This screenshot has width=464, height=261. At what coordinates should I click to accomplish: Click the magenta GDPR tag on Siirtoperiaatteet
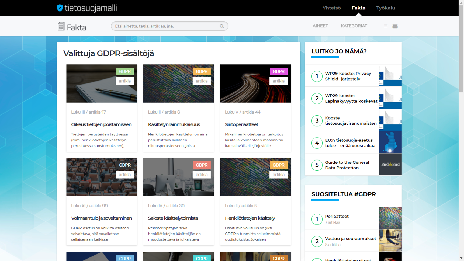(279, 71)
